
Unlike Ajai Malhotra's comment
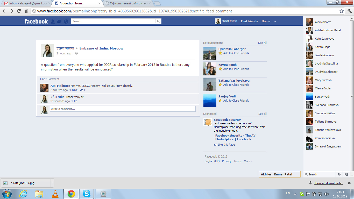74,90
